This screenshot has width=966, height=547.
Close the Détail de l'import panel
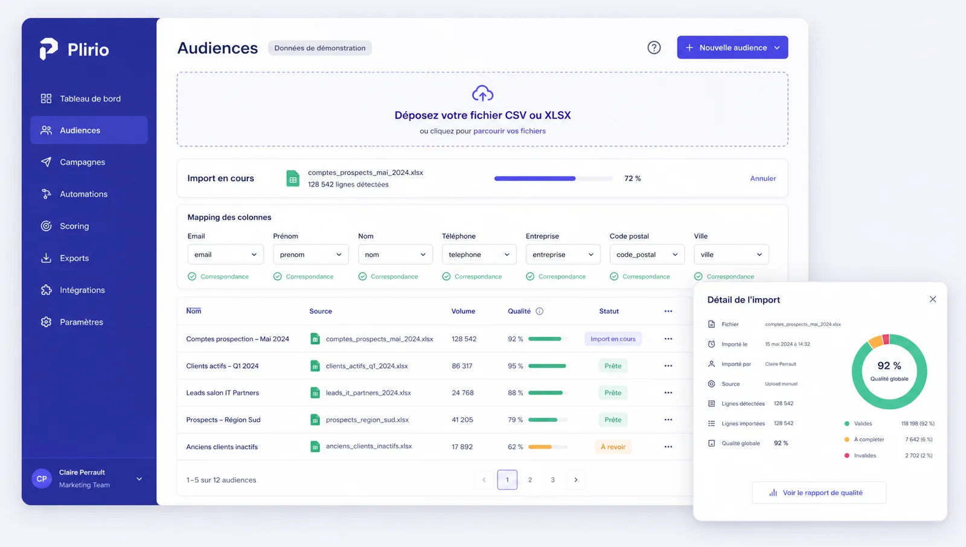coord(933,299)
